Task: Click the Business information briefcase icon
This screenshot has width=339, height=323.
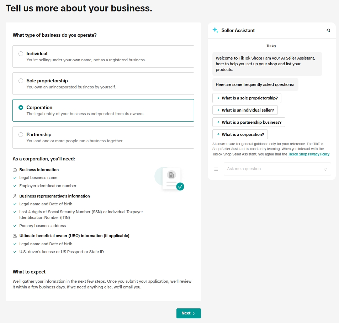Action: 15,170
